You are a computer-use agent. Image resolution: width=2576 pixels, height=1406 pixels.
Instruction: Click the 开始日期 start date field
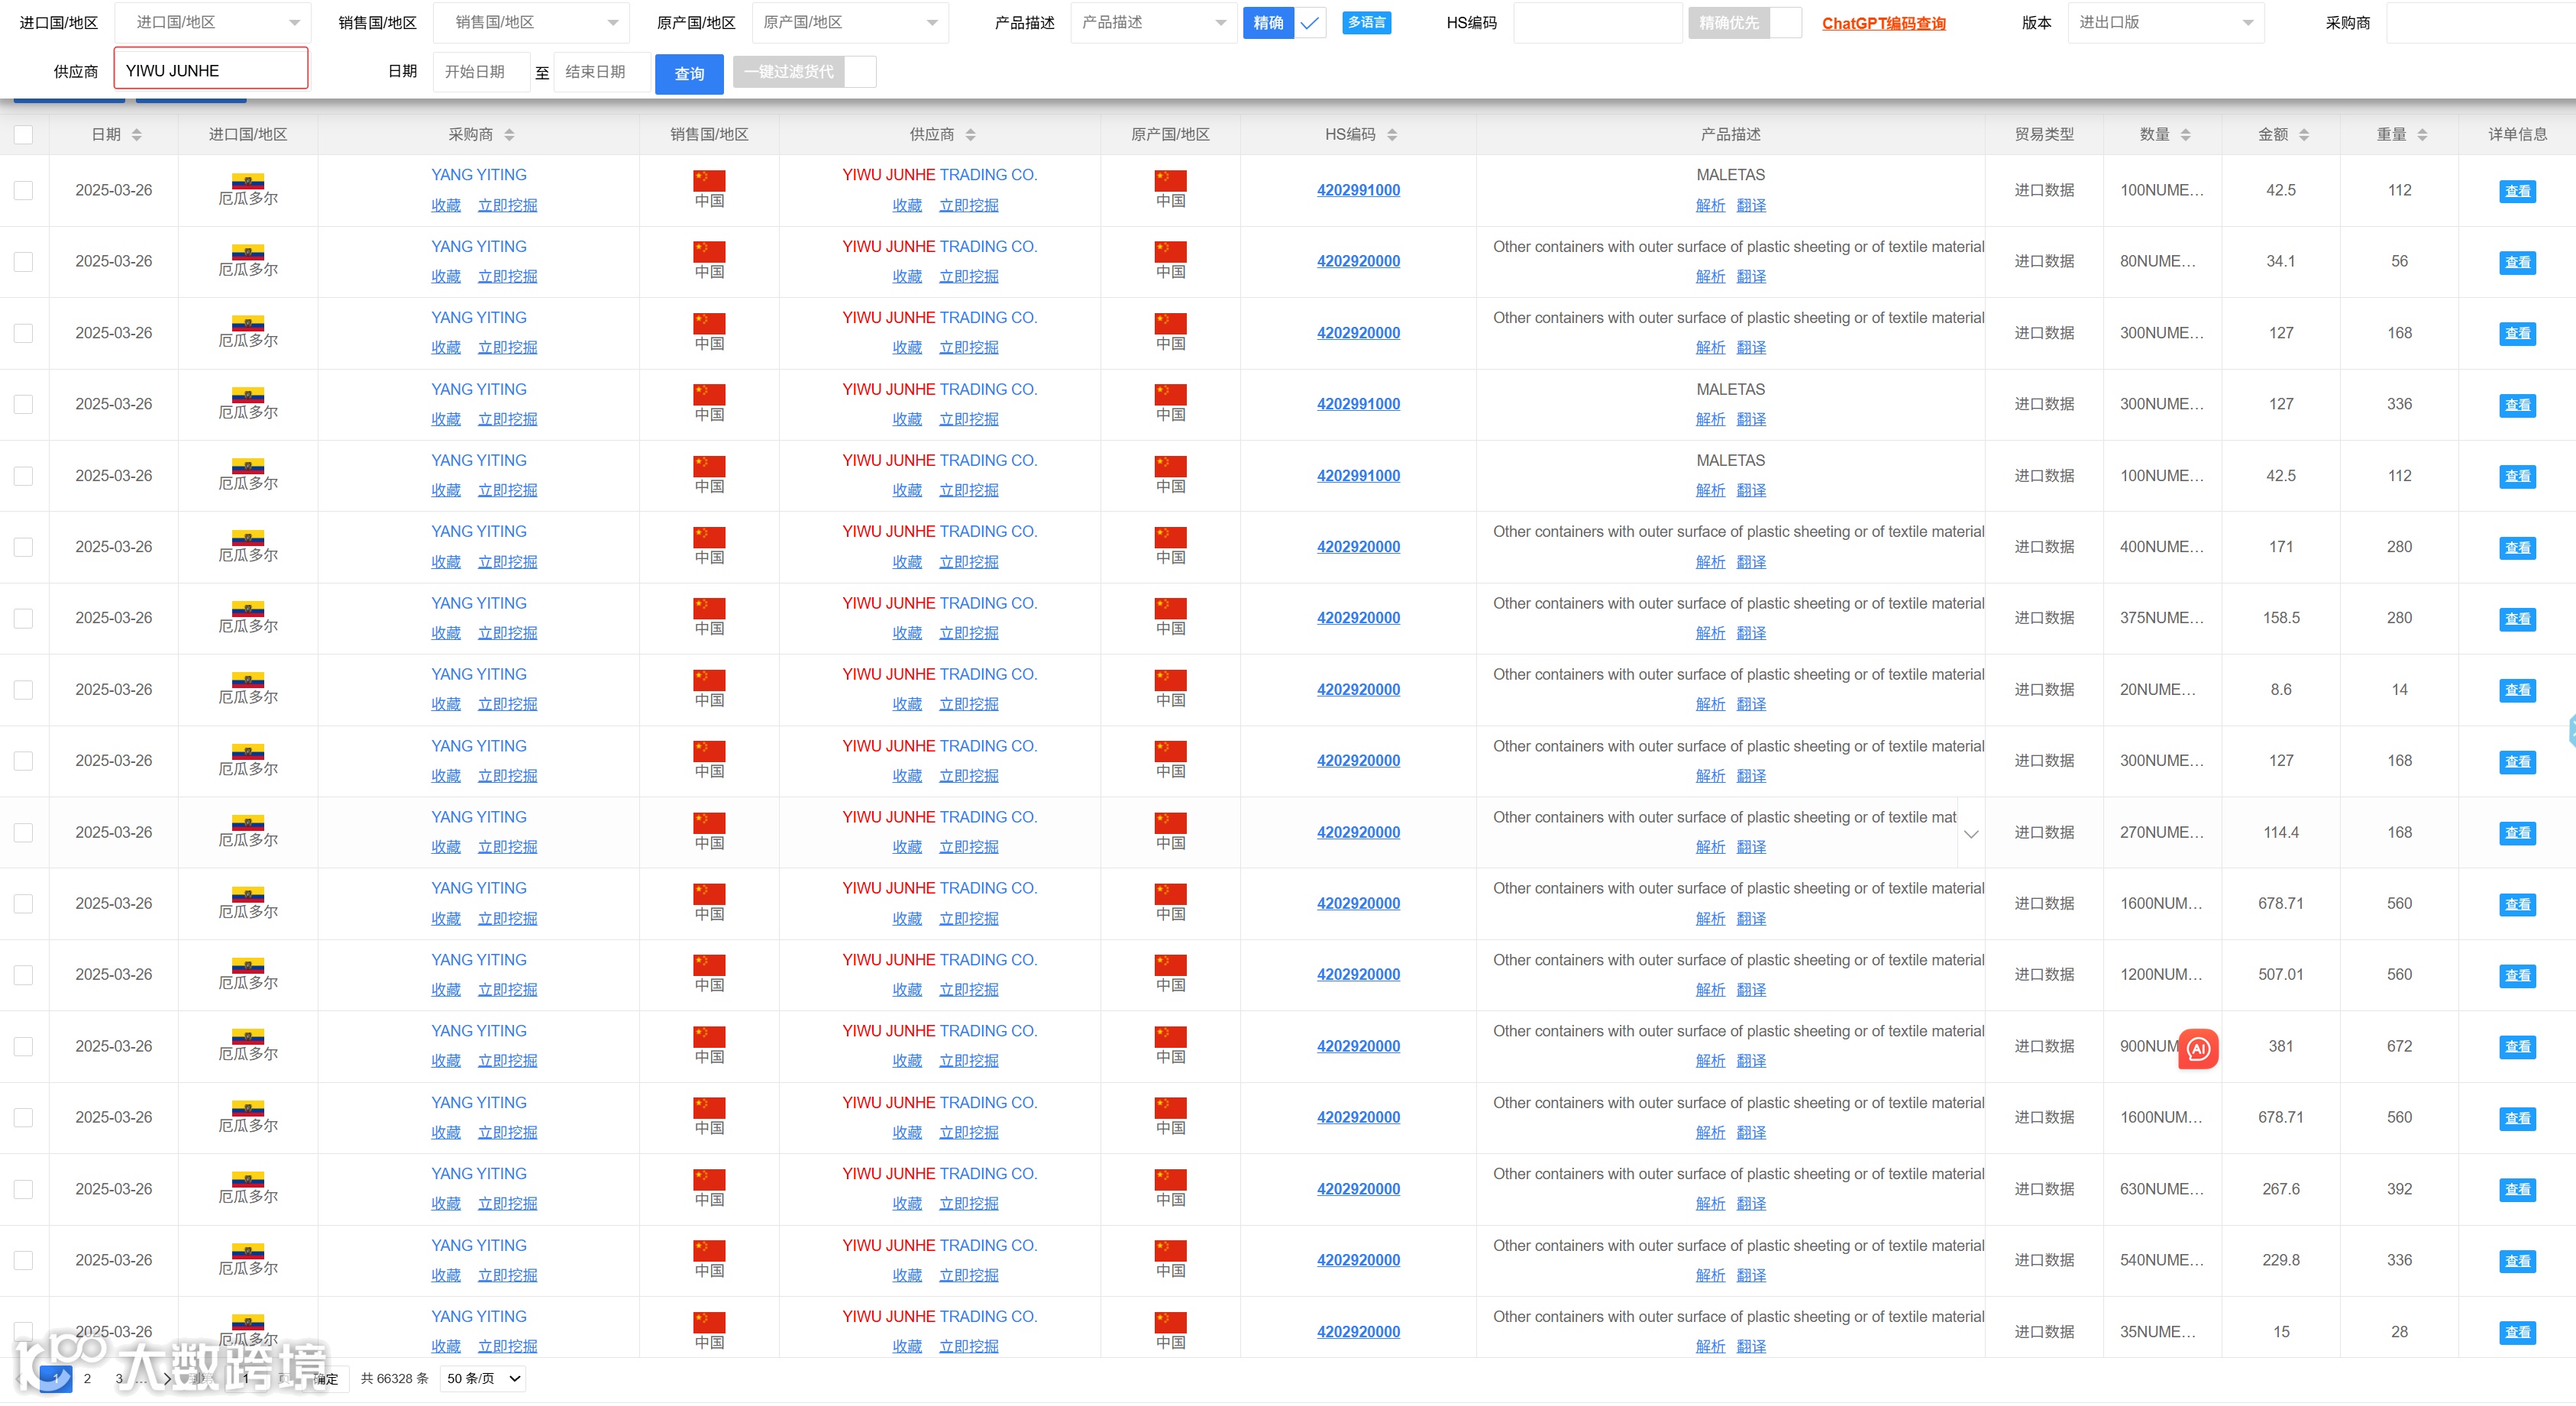tap(480, 72)
